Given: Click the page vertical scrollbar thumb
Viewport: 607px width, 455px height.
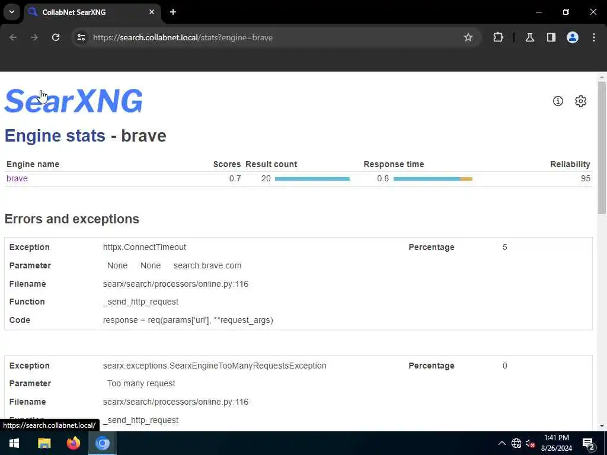Looking at the screenshot, I should [602, 148].
